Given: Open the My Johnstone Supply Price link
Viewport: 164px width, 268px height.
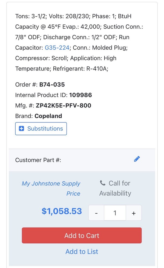Looking at the screenshot, I should tap(51, 188).
